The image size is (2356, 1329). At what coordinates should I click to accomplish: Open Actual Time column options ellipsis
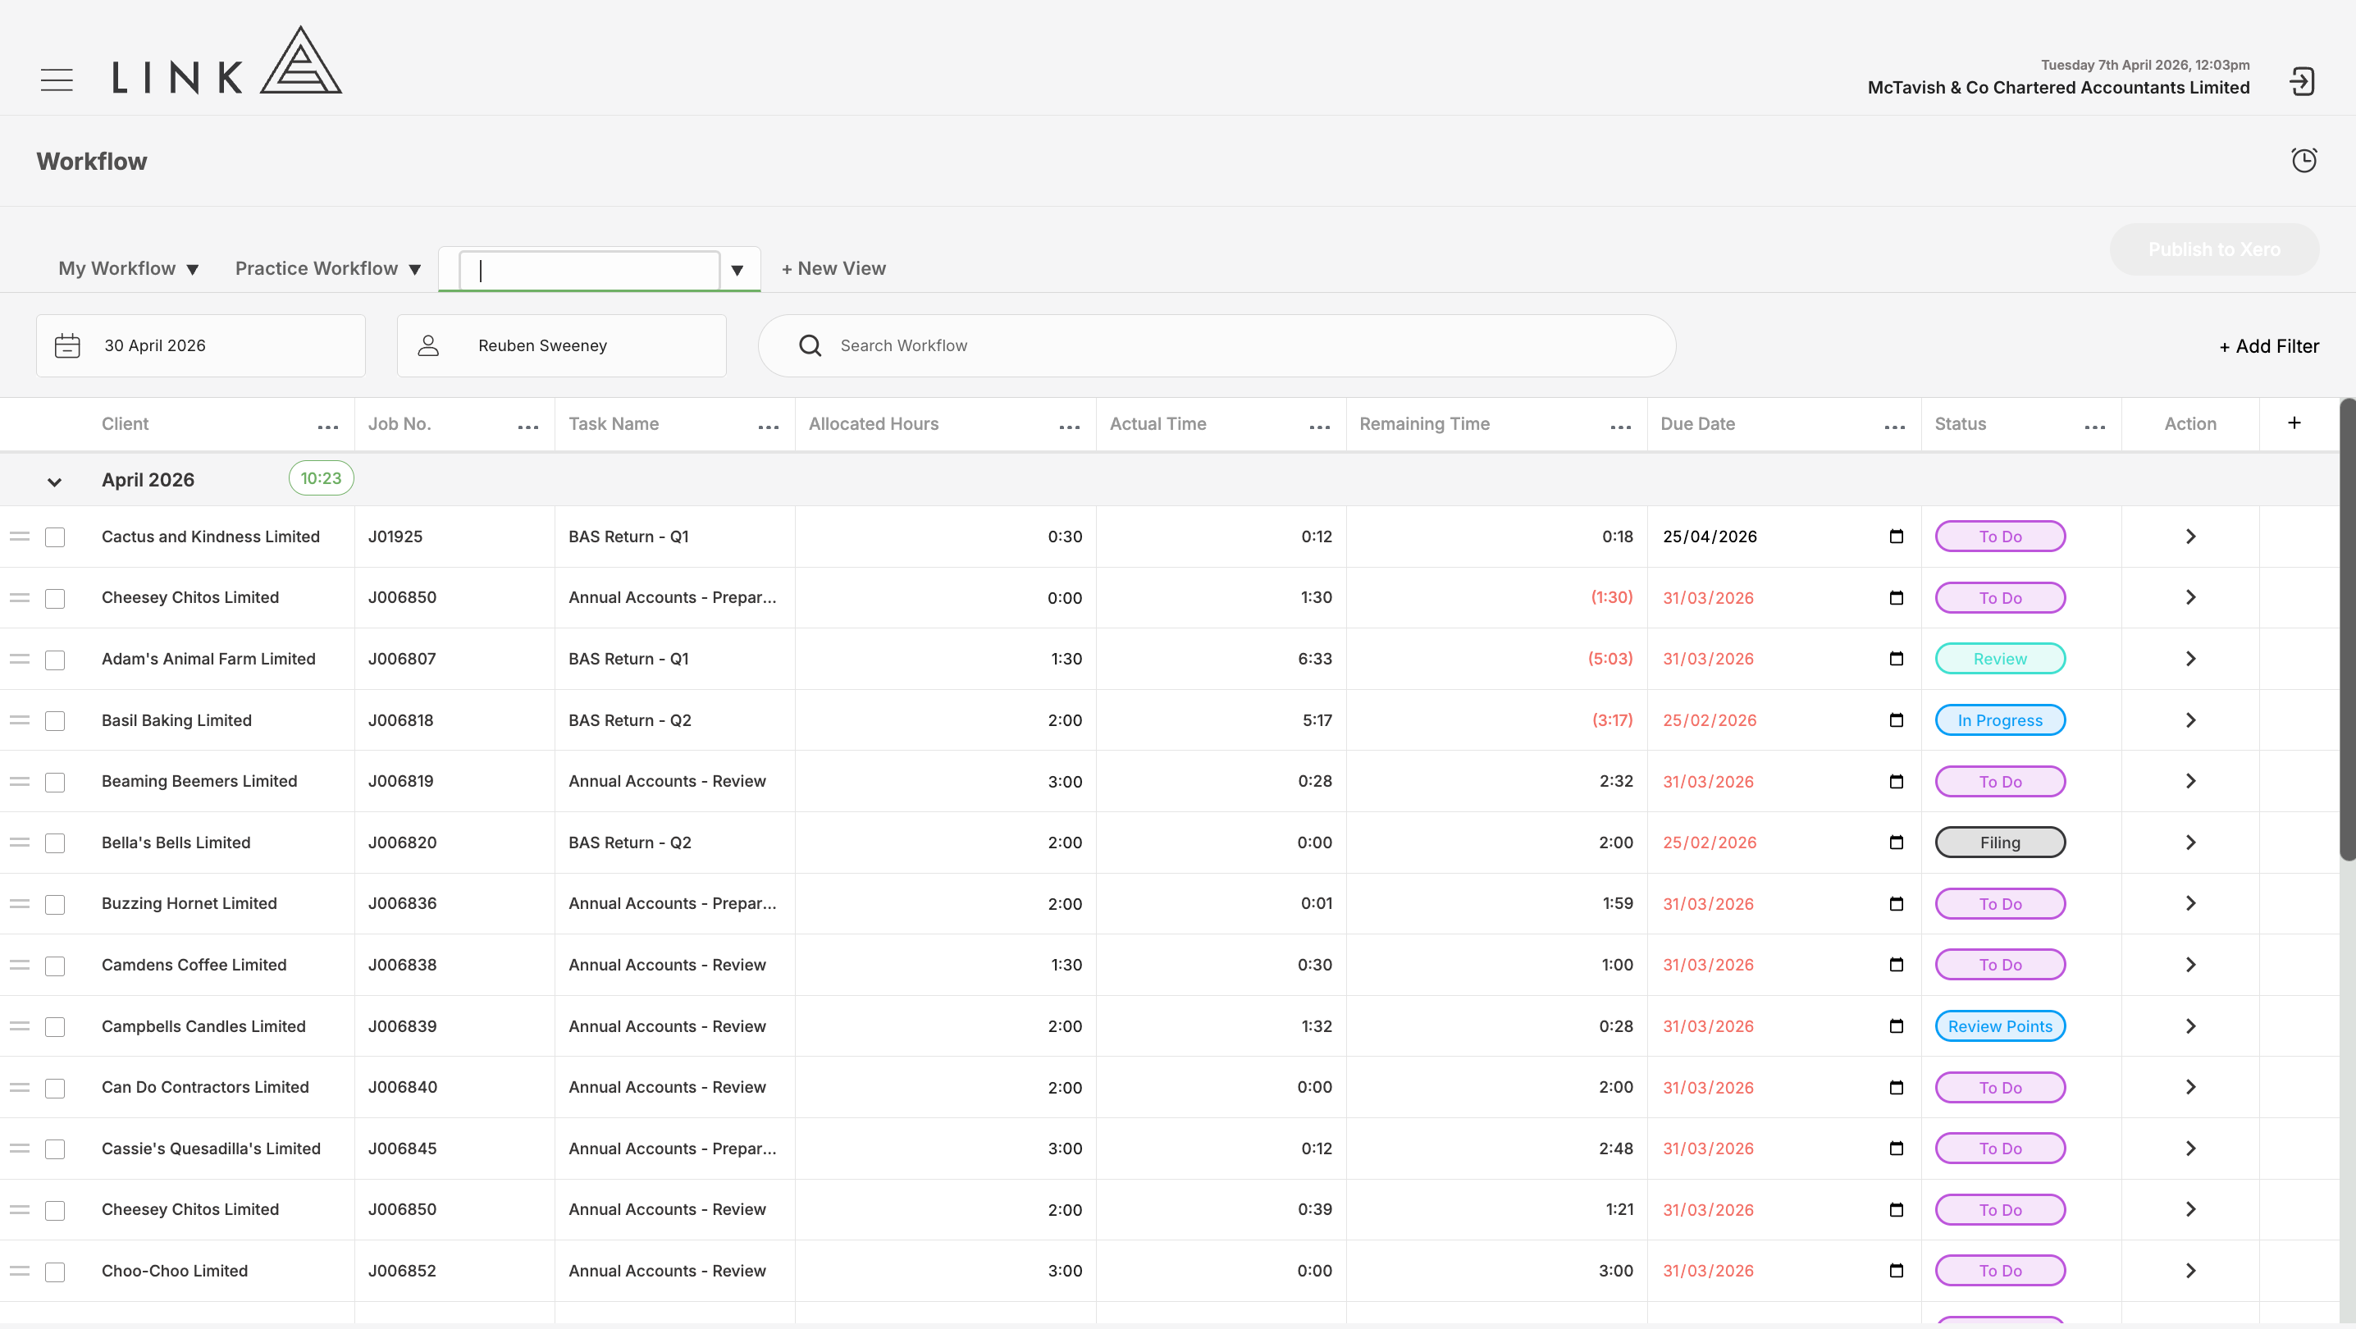pyautogui.click(x=1320, y=427)
